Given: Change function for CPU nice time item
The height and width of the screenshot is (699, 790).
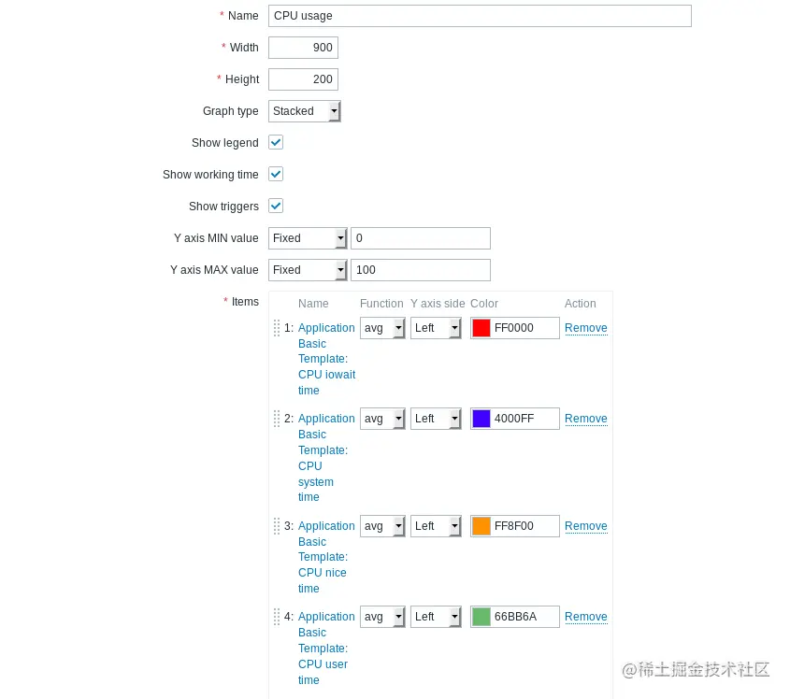Looking at the screenshot, I should coord(382,526).
